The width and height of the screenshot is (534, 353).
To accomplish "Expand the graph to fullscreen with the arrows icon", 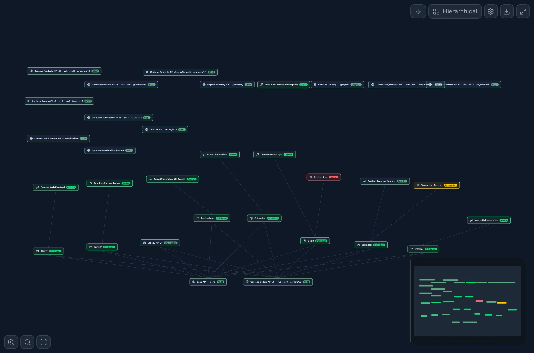I will click(523, 11).
